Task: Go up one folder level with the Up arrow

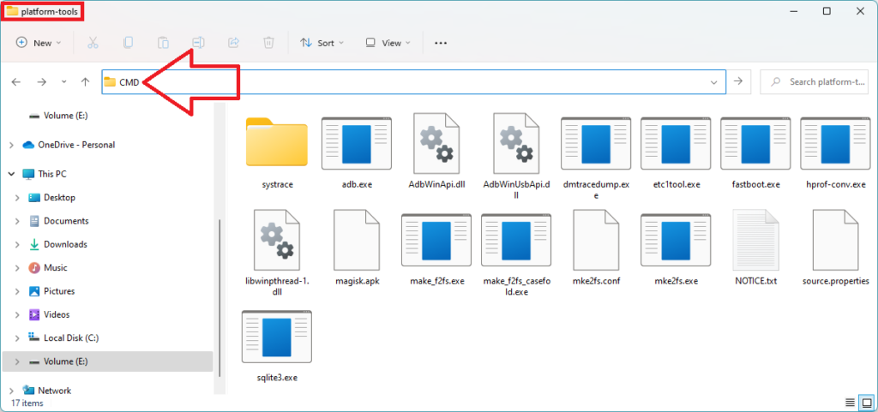Action: pos(85,82)
